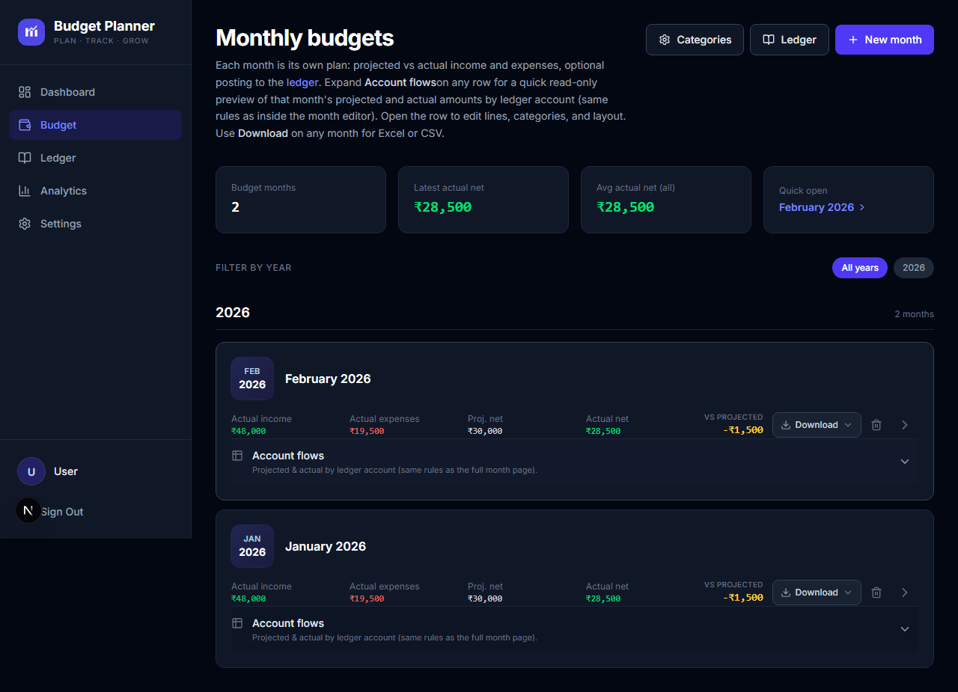Image resolution: width=958 pixels, height=692 pixels.
Task: Select the All years filter
Action: [x=860, y=268]
